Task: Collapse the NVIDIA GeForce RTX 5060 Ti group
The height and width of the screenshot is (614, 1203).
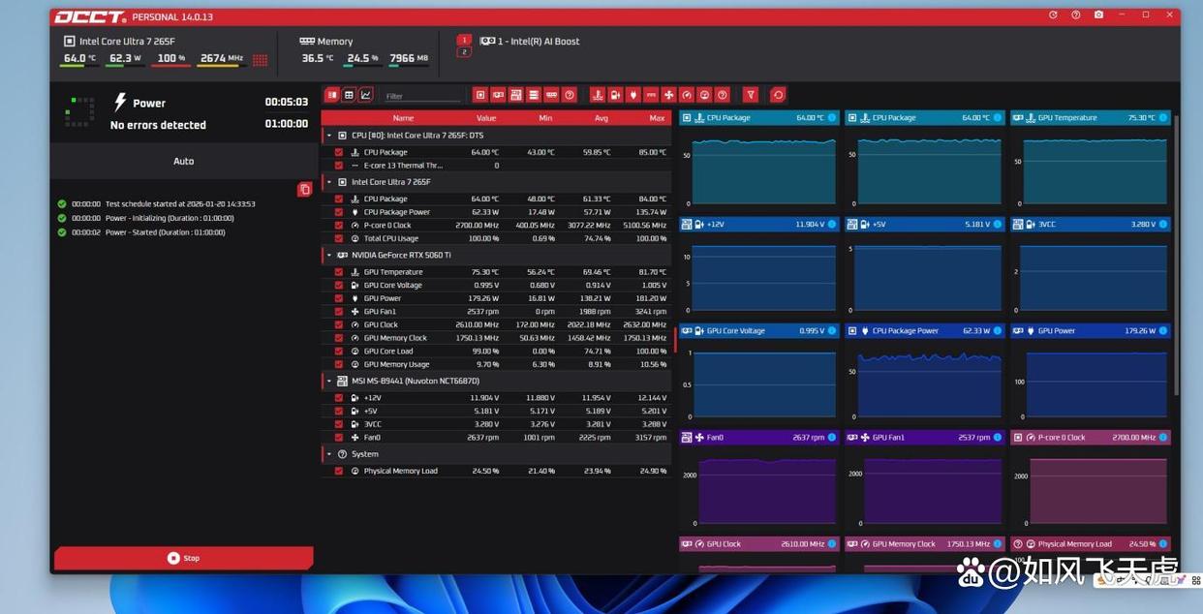Action: pos(329,256)
